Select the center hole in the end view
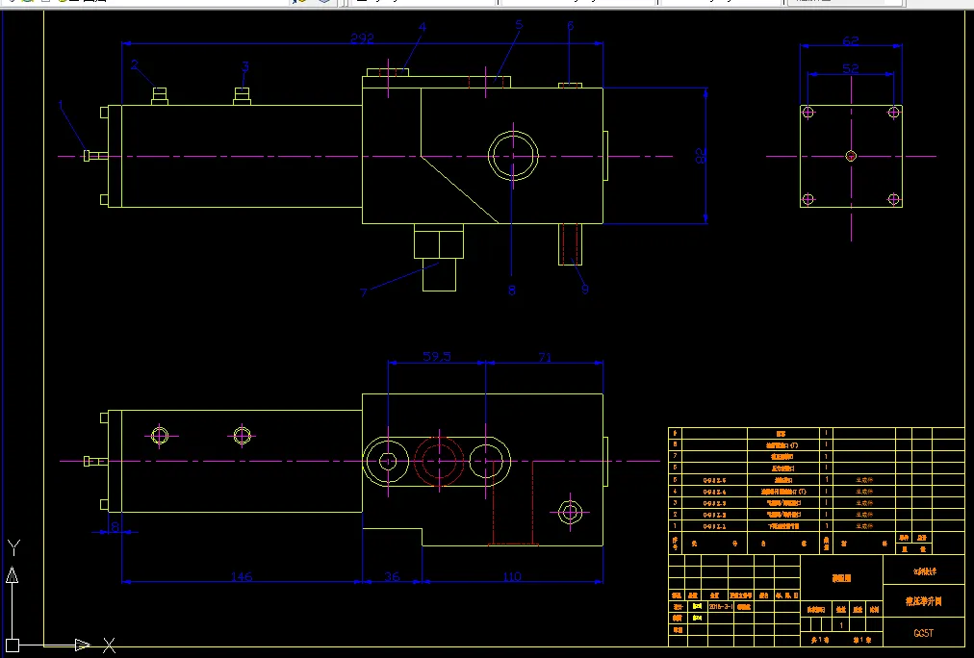Image resolution: width=974 pixels, height=658 pixels. point(851,156)
